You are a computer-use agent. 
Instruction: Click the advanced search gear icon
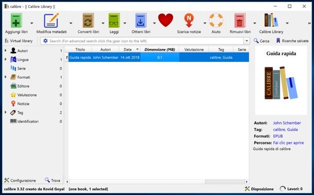pos(45,41)
